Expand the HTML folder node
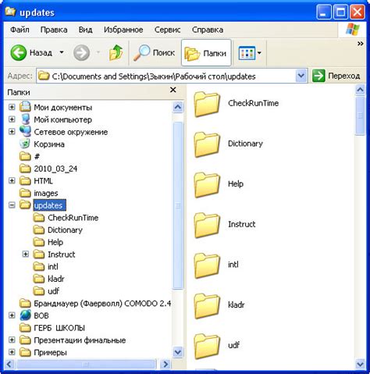 (x=12, y=180)
